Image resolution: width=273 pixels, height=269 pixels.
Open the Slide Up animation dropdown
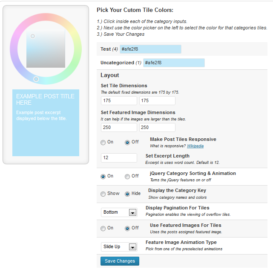click(x=119, y=247)
